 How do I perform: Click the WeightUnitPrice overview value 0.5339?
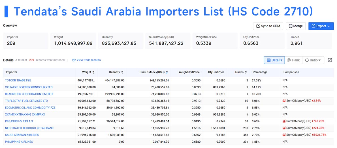coord(204,43)
